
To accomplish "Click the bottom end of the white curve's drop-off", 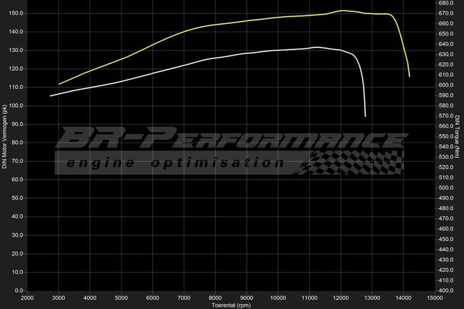I will (x=365, y=116).
